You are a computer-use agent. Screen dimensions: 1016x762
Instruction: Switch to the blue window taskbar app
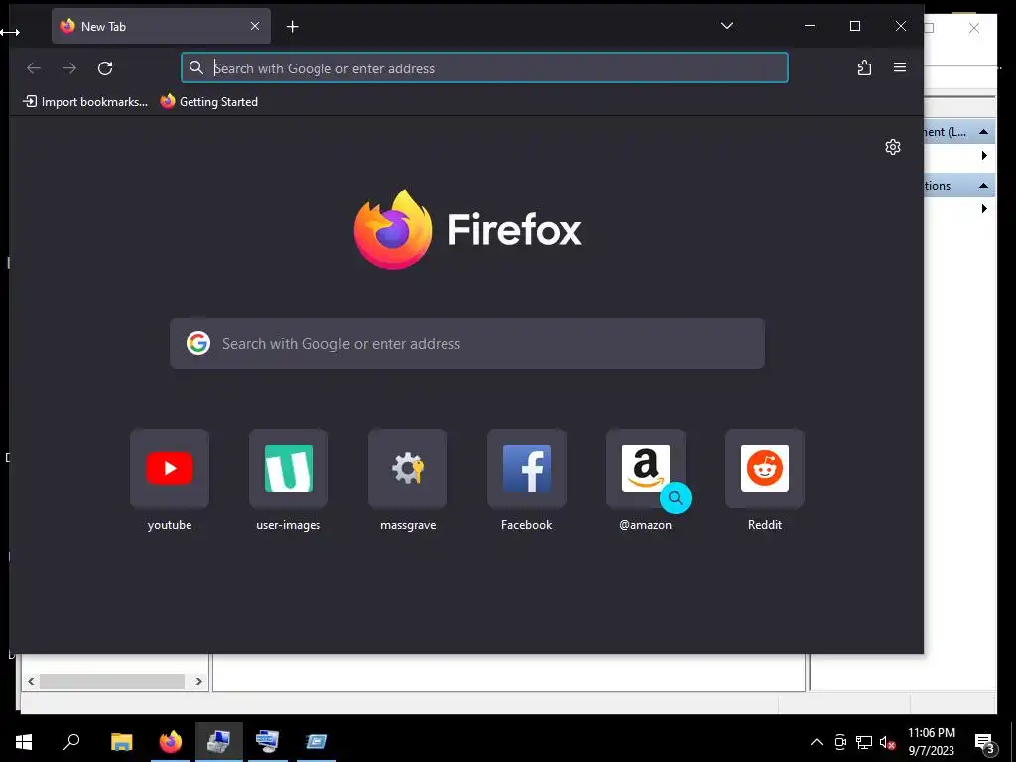click(317, 742)
